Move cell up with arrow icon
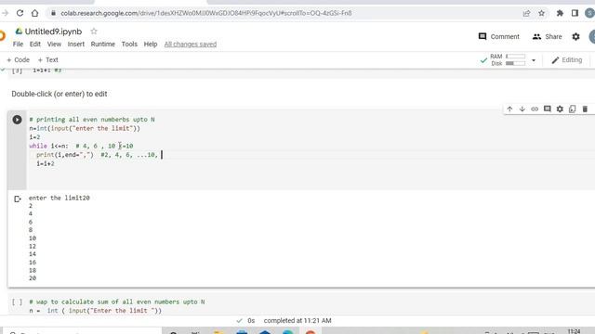This screenshot has height=334, width=595. point(509,109)
